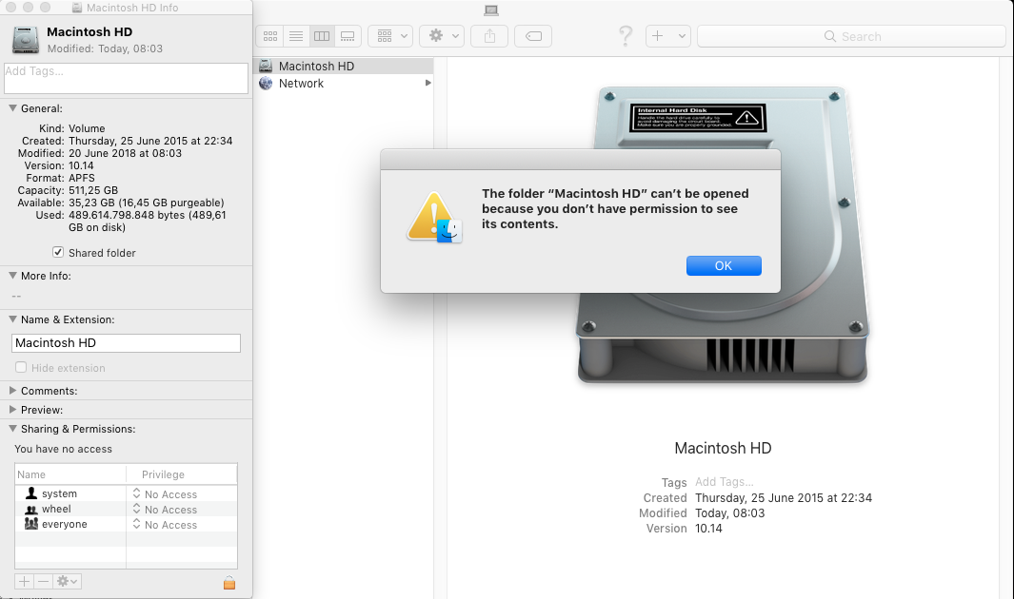
Task: Select Macintosh HD in the column list
Action: (346, 66)
